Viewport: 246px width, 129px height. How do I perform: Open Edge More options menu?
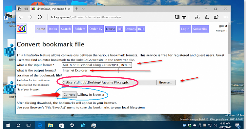pyautogui.click(x=226, y=17)
